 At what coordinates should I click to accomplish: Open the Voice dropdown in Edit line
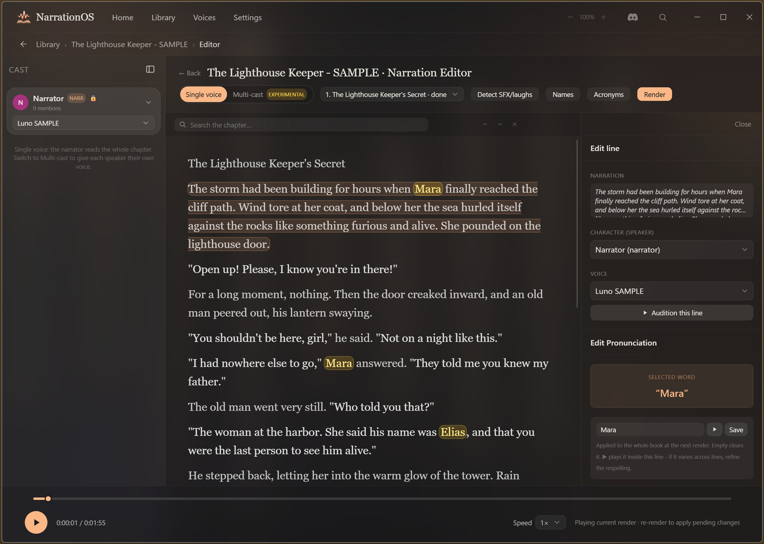pos(672,291)
